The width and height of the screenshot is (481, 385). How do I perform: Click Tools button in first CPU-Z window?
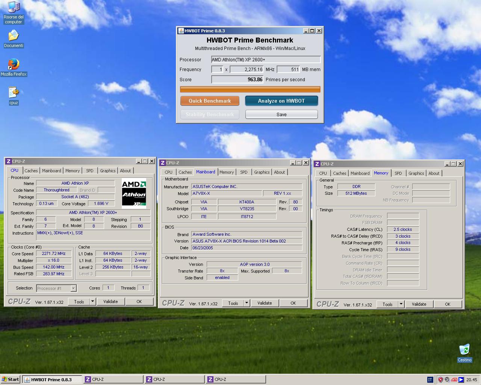click(x=79, y=302)
